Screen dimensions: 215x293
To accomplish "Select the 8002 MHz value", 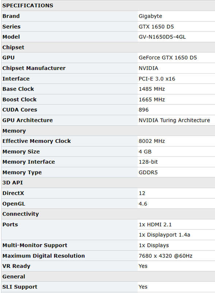I will (152, 141).
